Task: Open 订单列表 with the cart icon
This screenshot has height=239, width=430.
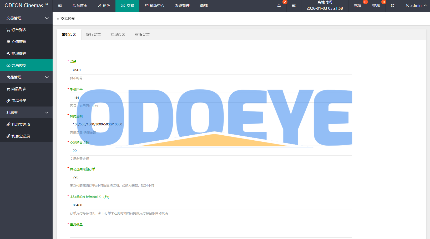Action: point(16,30)
